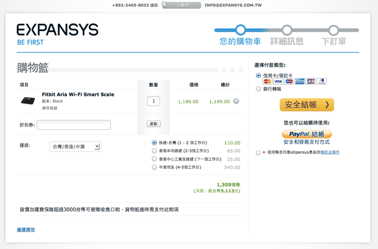
Task: Click the JCB card icon
Action: tap(311, 81)
